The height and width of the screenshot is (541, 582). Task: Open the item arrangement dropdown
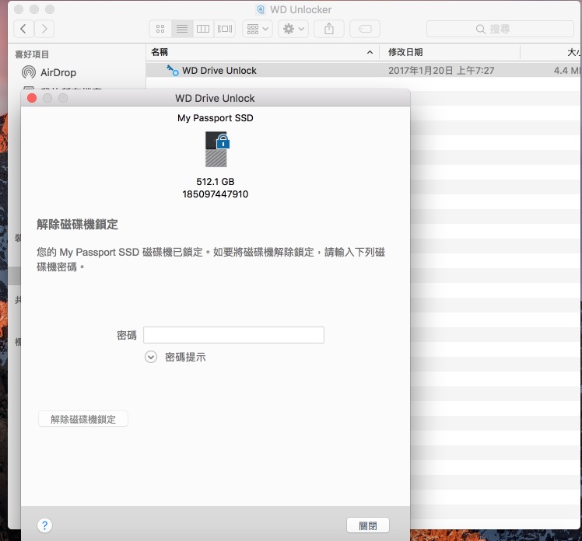pyautogui.click(x=257, y=29)
